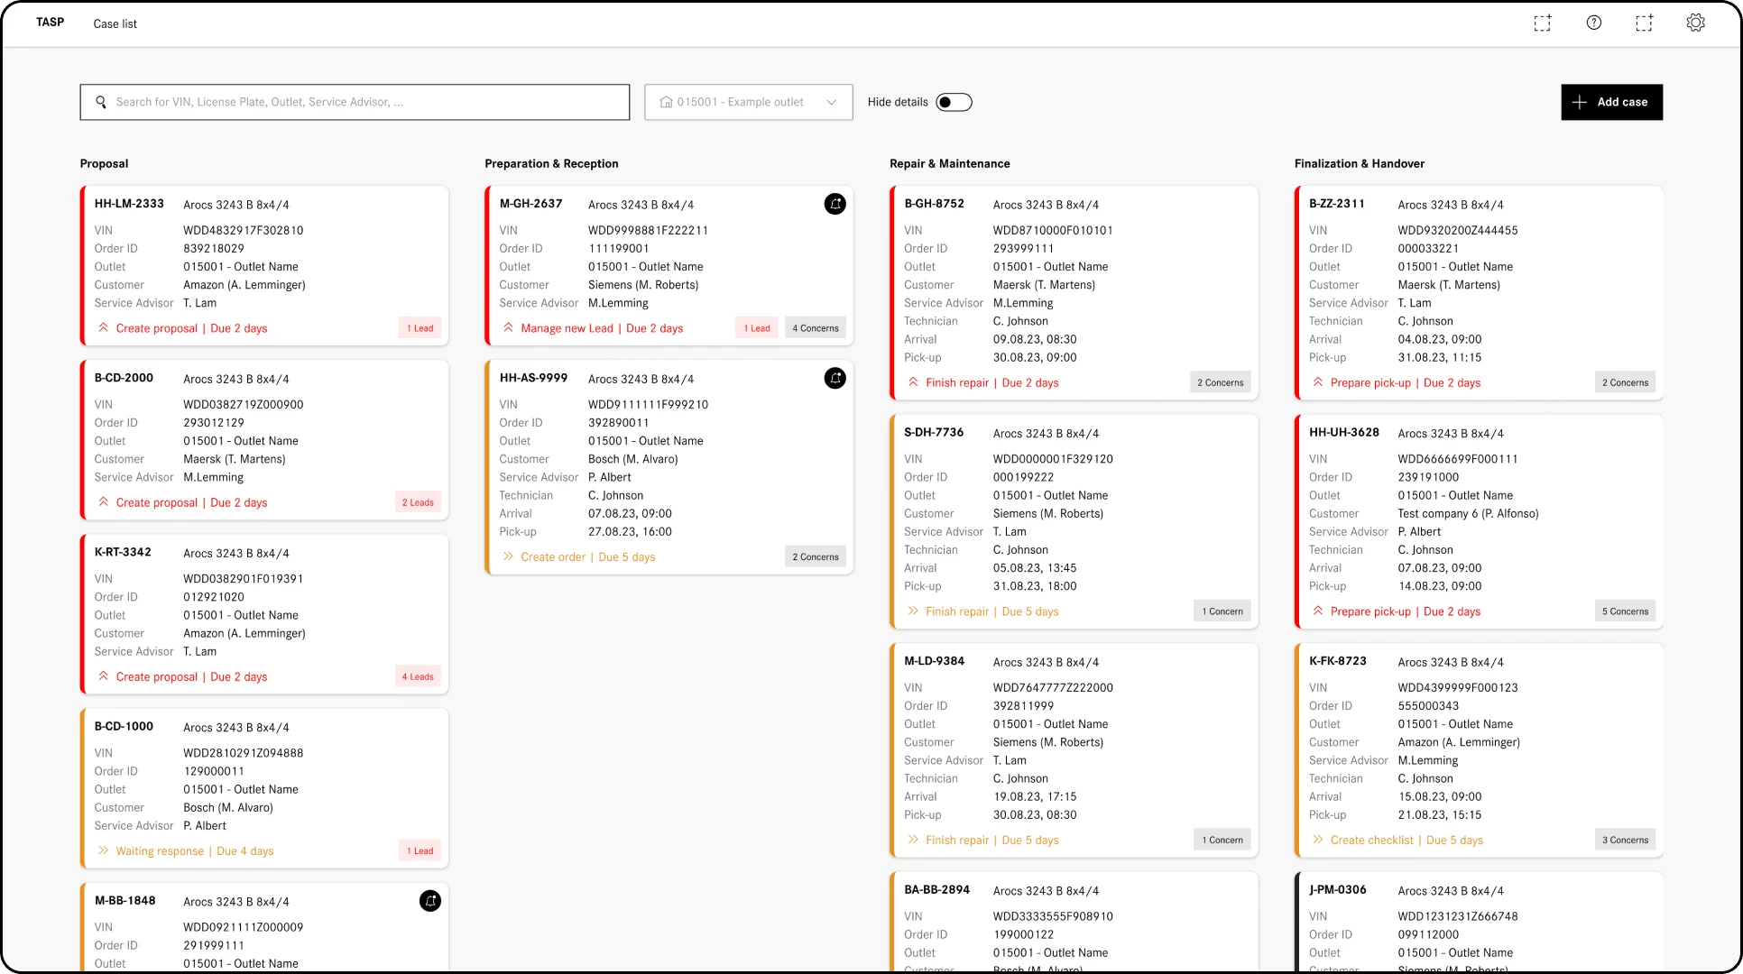Click dashed placeholder icon left of help icon
This screenshot has width=1743, height=974.
coord(1543,23)
